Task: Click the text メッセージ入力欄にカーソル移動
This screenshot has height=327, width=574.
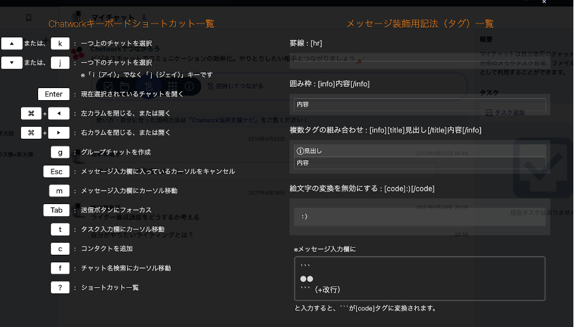Action: (130, 191)
